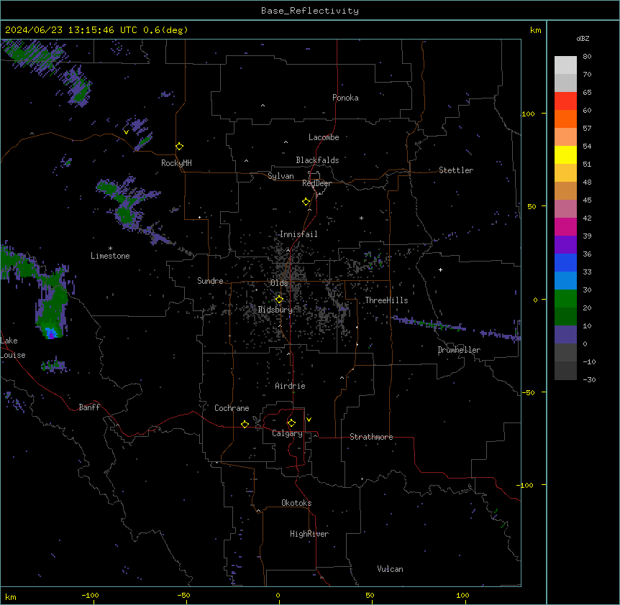Click the 57 dBZ light orange swatch
This screenshot has width=620, height=605.
tap(565, 137)
